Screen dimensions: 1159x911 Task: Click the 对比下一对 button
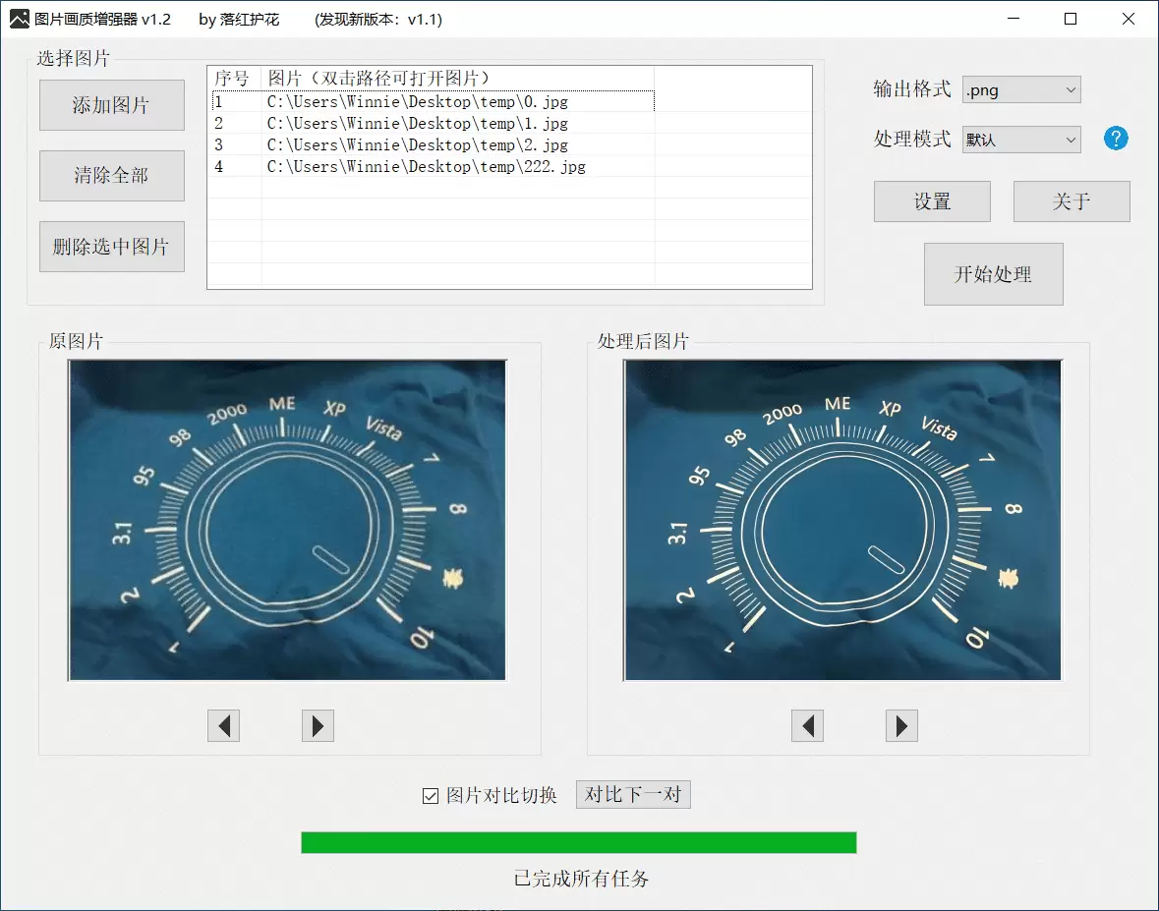(x=633, y=794)
